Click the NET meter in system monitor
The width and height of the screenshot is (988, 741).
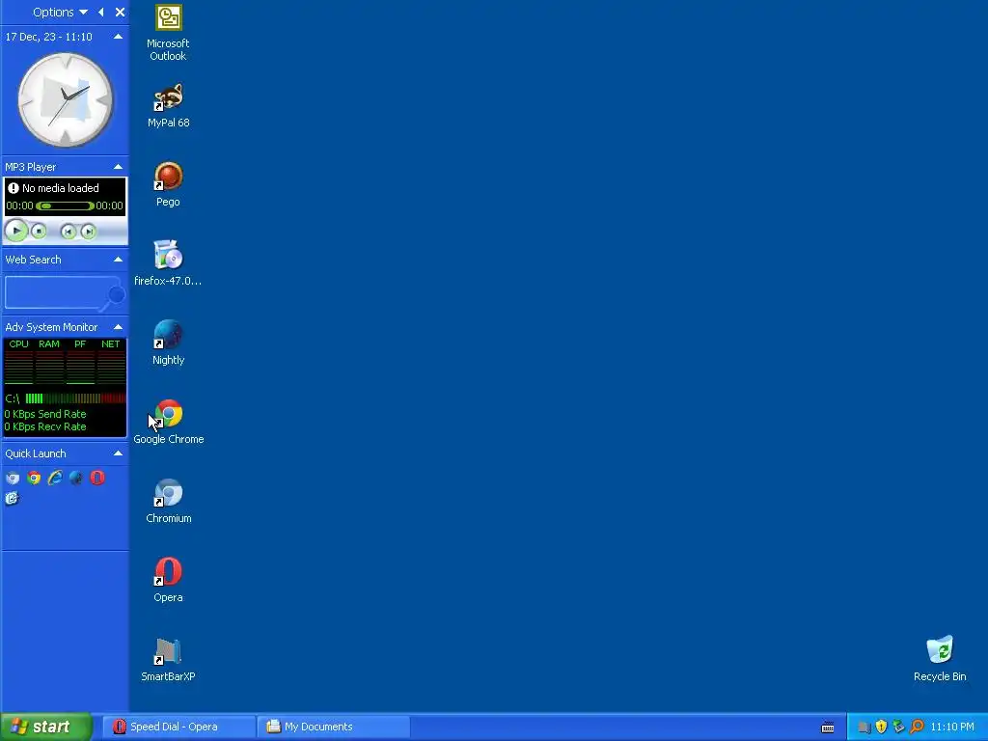point(111,362)
